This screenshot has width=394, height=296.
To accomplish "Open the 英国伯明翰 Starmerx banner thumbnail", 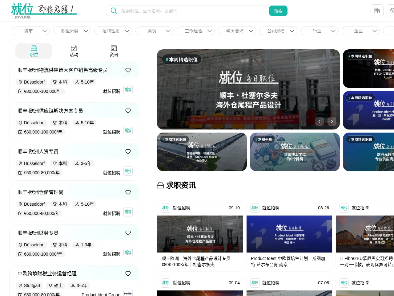I will tap(202, 152).
